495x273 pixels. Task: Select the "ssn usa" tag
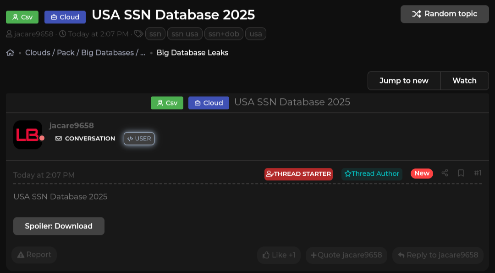pos(185,34)
